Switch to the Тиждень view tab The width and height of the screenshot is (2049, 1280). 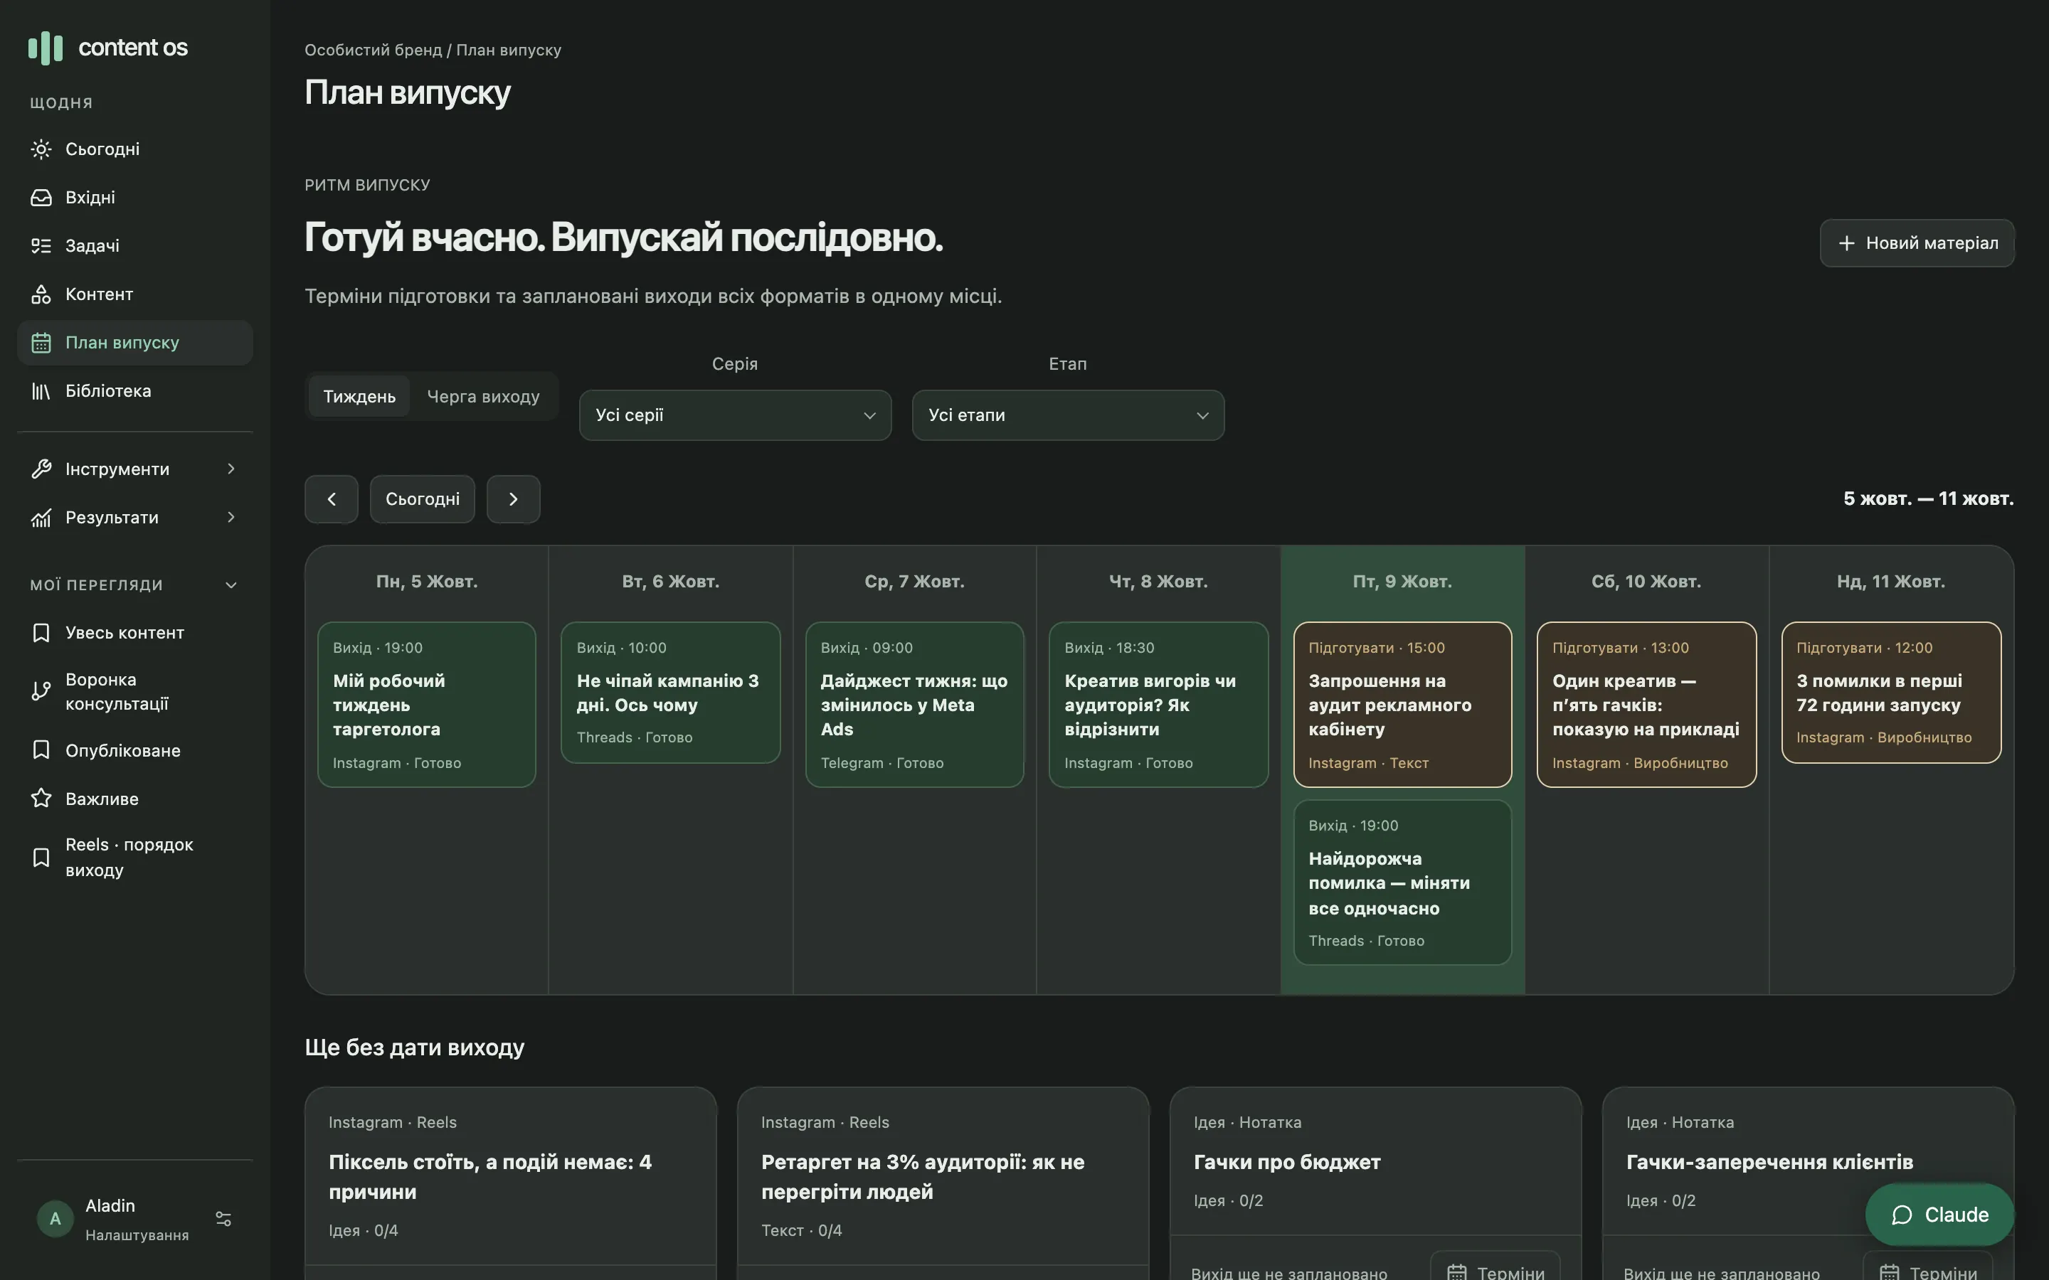359,396
